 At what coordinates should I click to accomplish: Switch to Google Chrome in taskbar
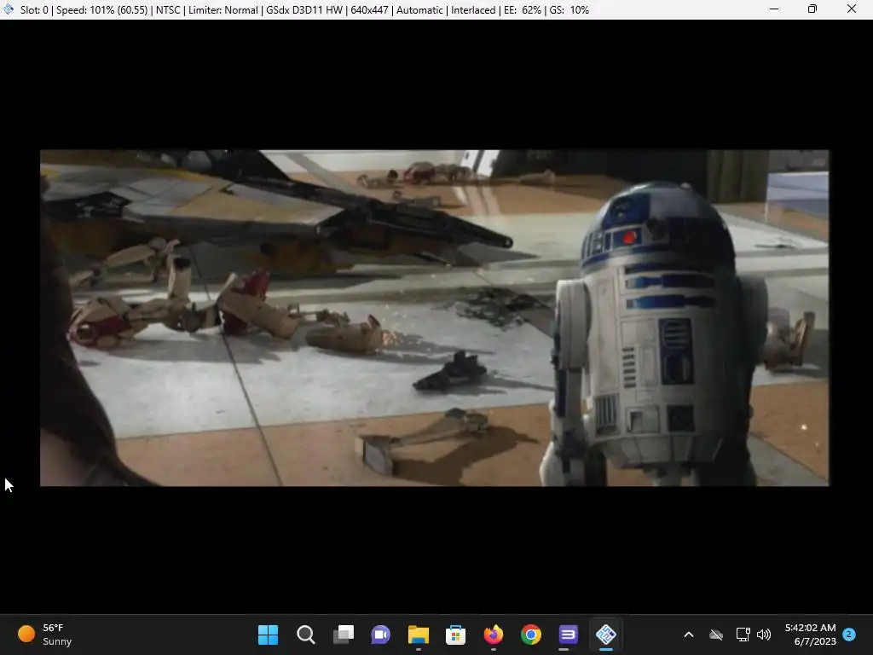pos(531,635)
